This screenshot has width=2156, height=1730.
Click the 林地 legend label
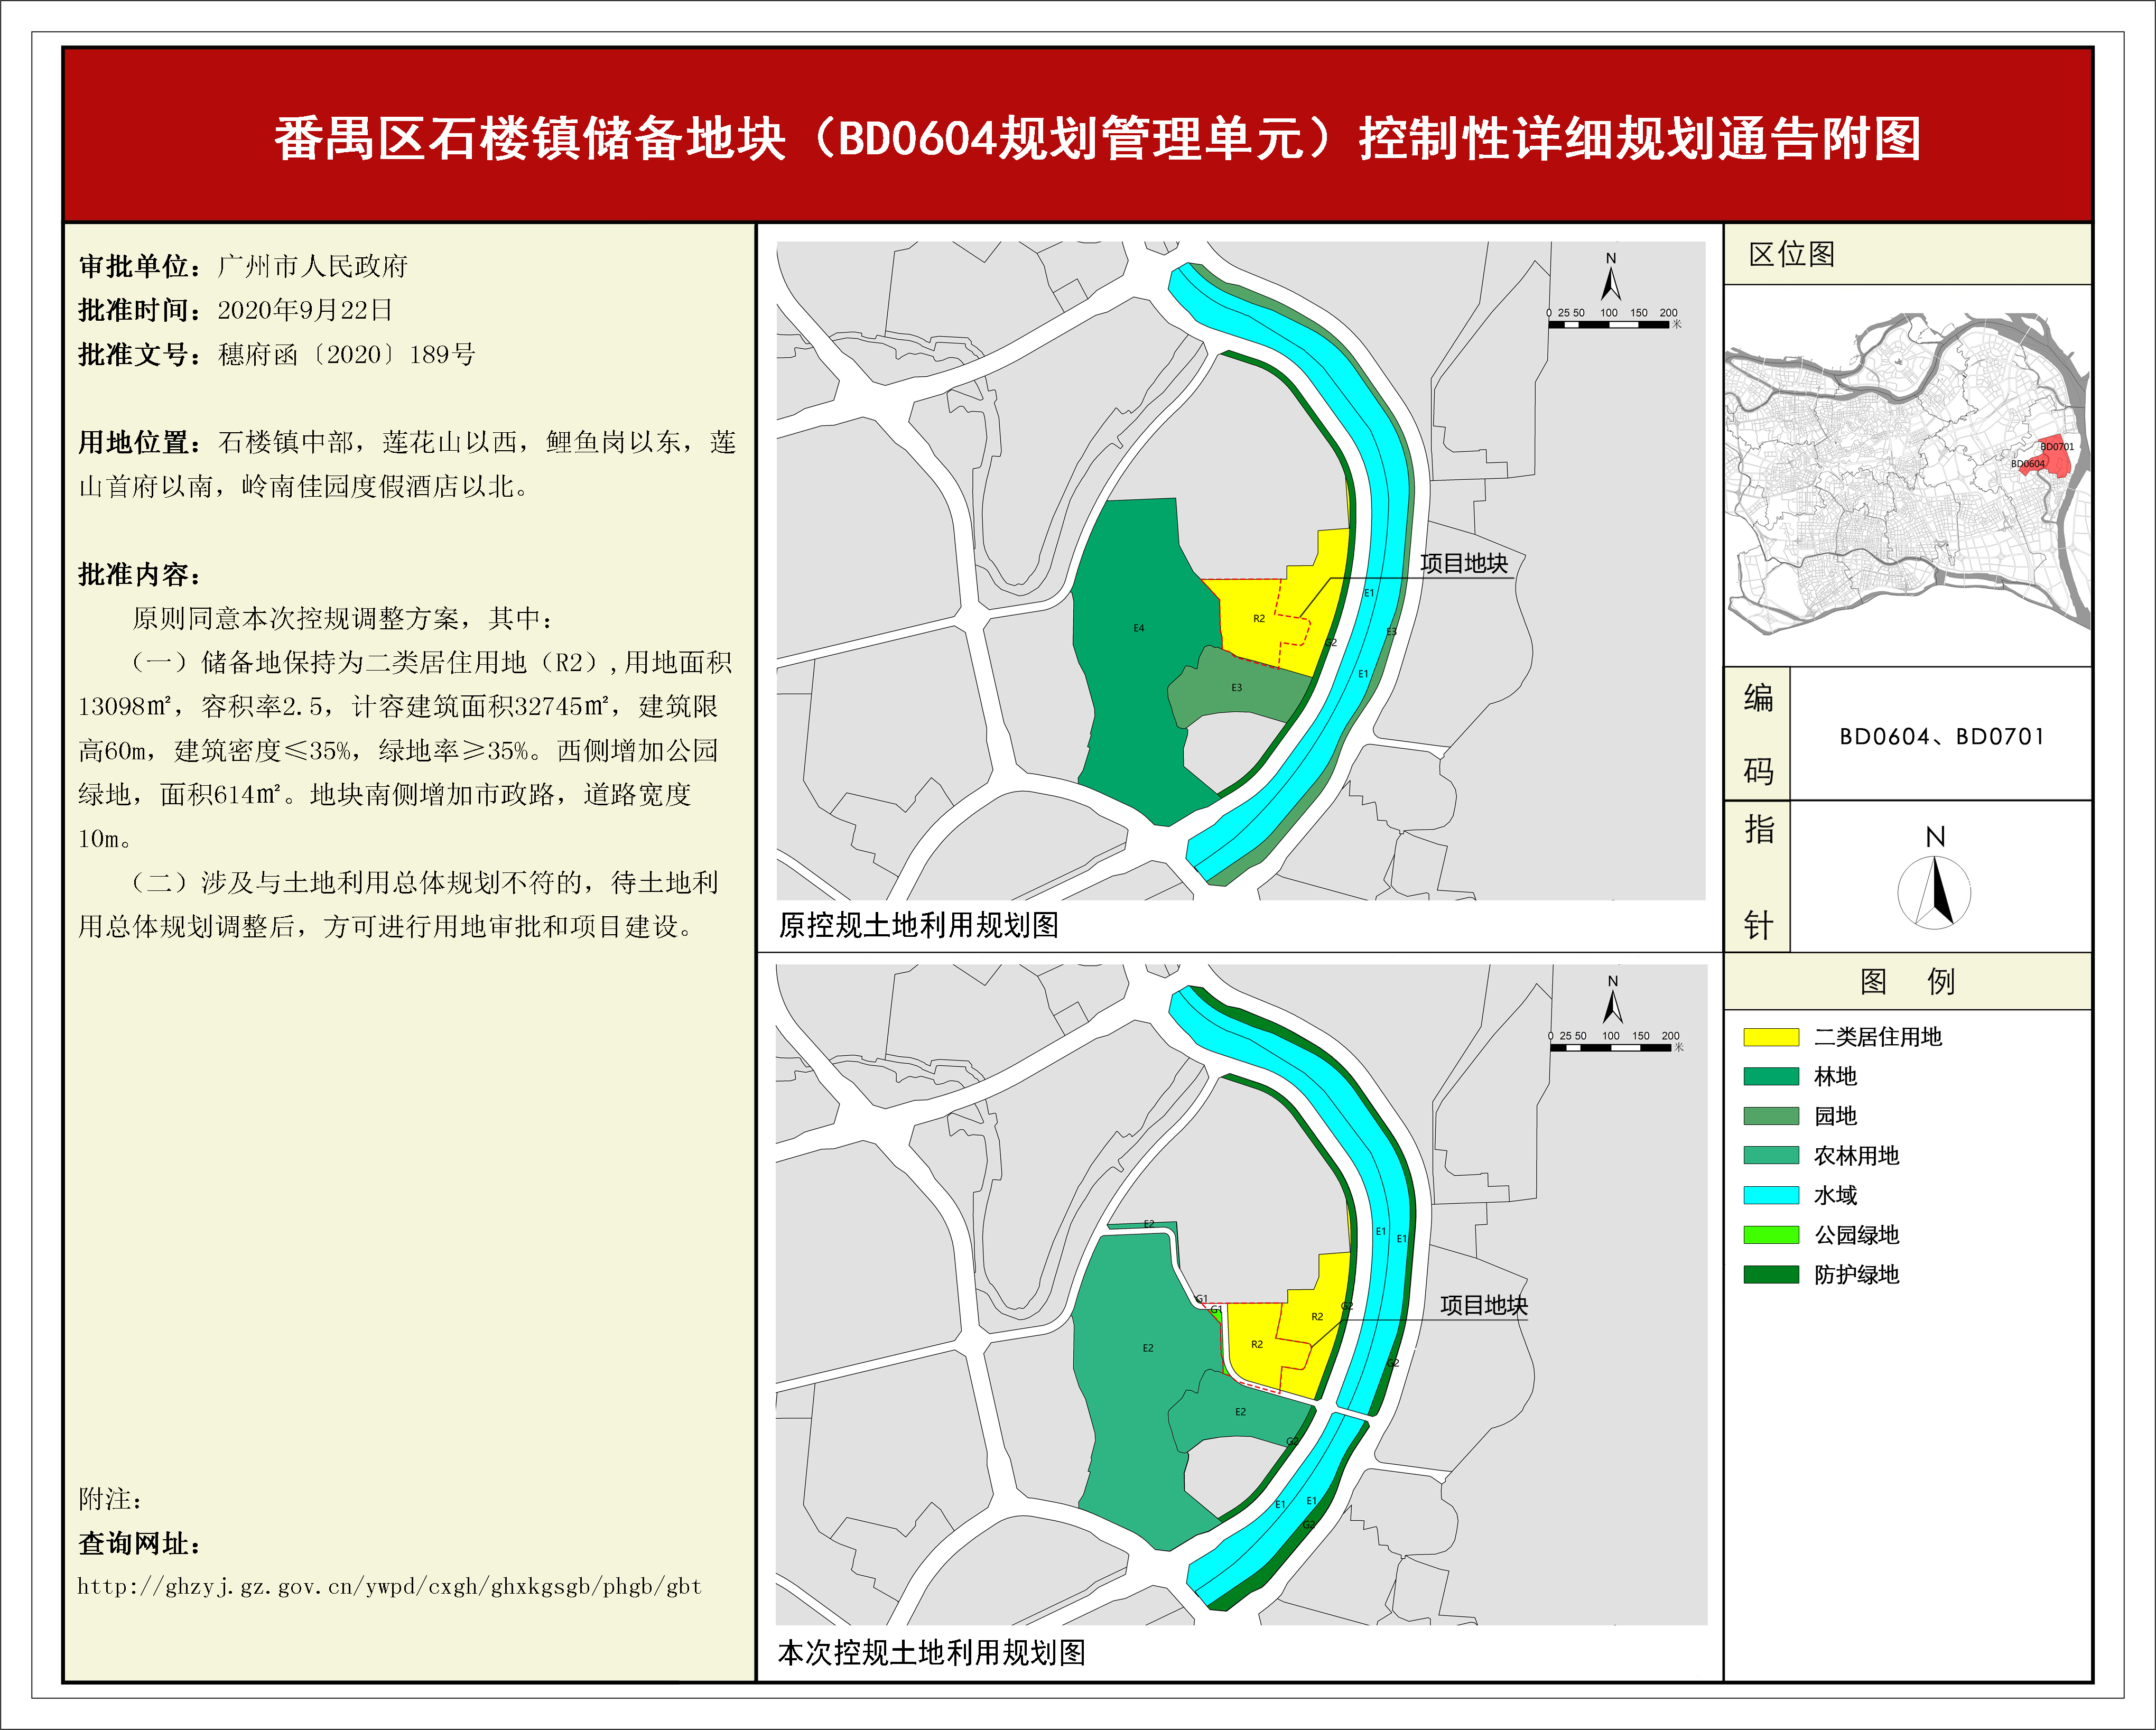(x=1835, y=1076)
